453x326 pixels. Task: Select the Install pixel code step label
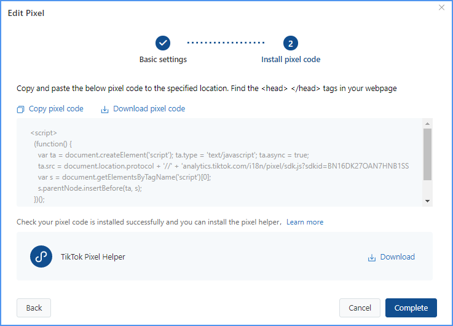click(x=291, y=60)
